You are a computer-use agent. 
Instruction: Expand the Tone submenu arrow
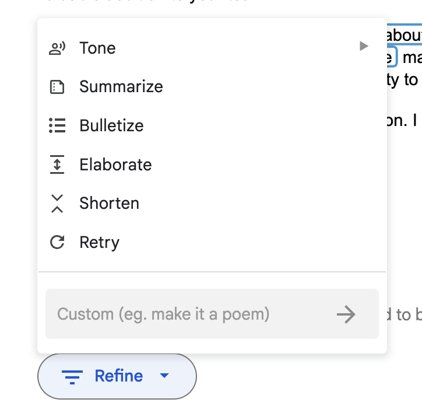pyautogui.click(x=364, y=46)
